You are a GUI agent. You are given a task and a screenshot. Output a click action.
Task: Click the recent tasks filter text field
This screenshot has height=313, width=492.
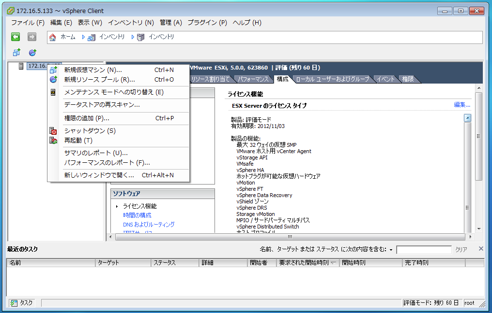(424, 250)
